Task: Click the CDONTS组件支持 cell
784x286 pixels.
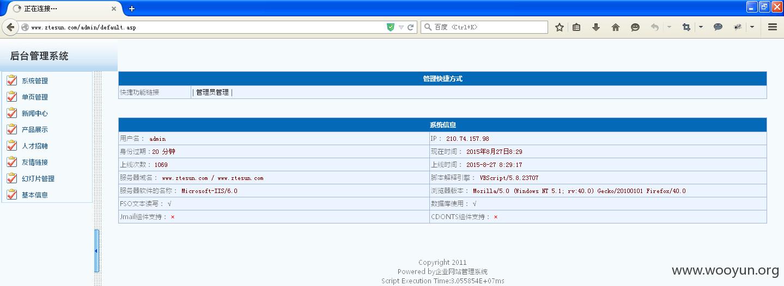Action: tap(598, 217)
